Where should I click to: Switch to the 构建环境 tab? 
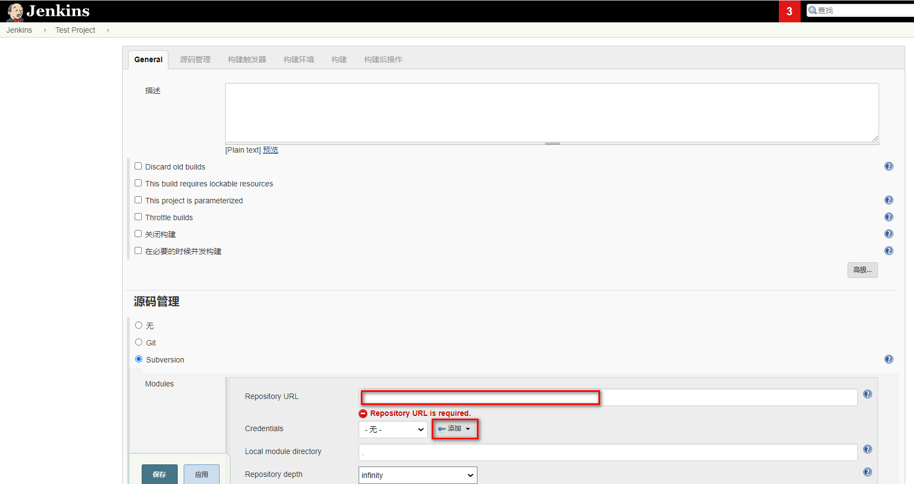pyautogui.click(x=299, y=59)
